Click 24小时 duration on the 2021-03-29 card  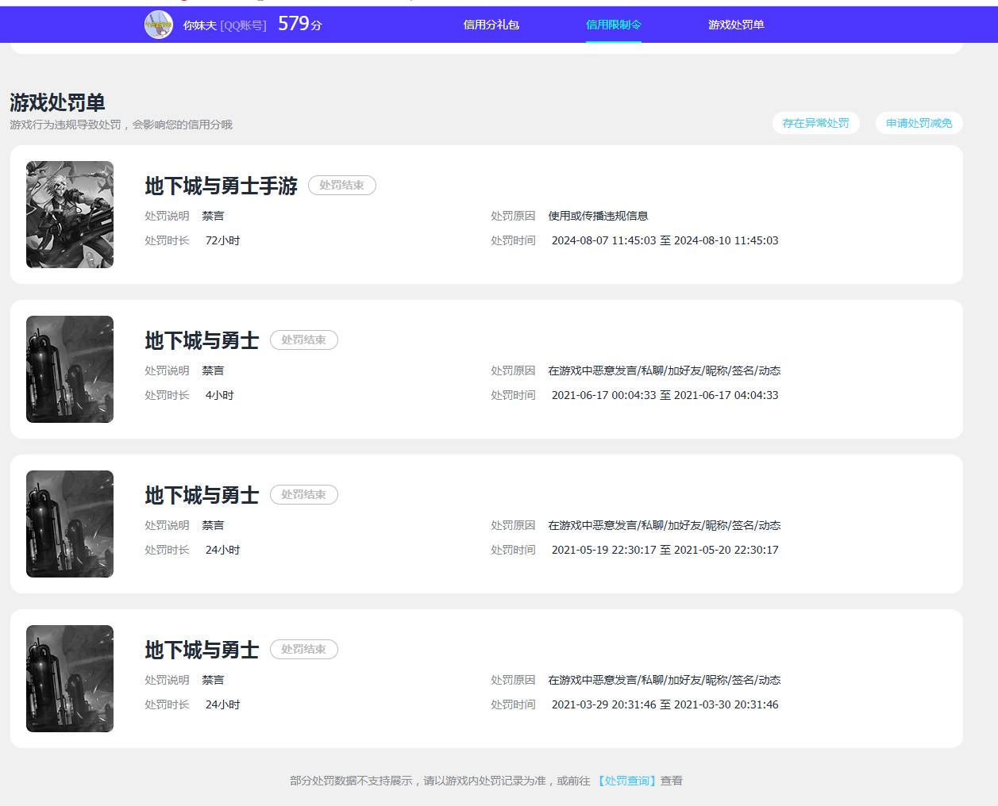pyautogui.click(x=222, y=704)
